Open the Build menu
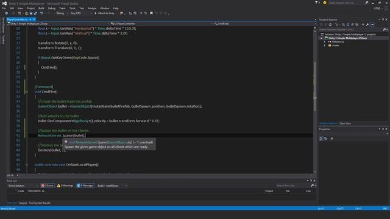The image size is (390, 219). (41, 8)
